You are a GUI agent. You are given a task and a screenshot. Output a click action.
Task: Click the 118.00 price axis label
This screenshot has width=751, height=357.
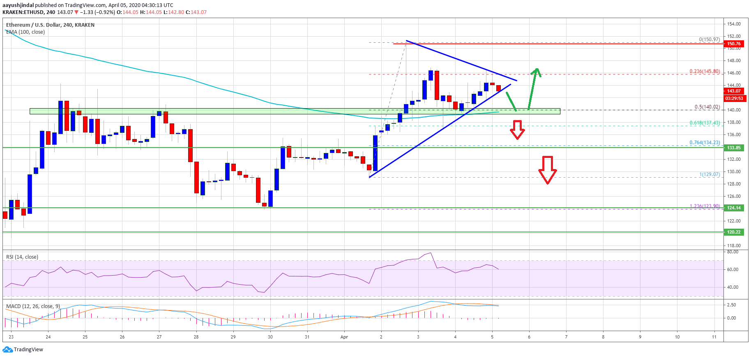point(734,246)
